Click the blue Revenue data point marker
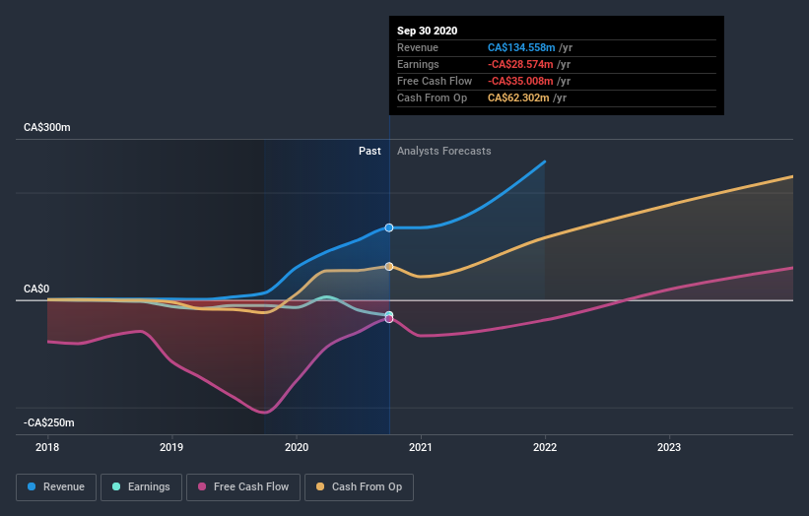This screenshot has height=516, width=809. [x=389, y=227]
